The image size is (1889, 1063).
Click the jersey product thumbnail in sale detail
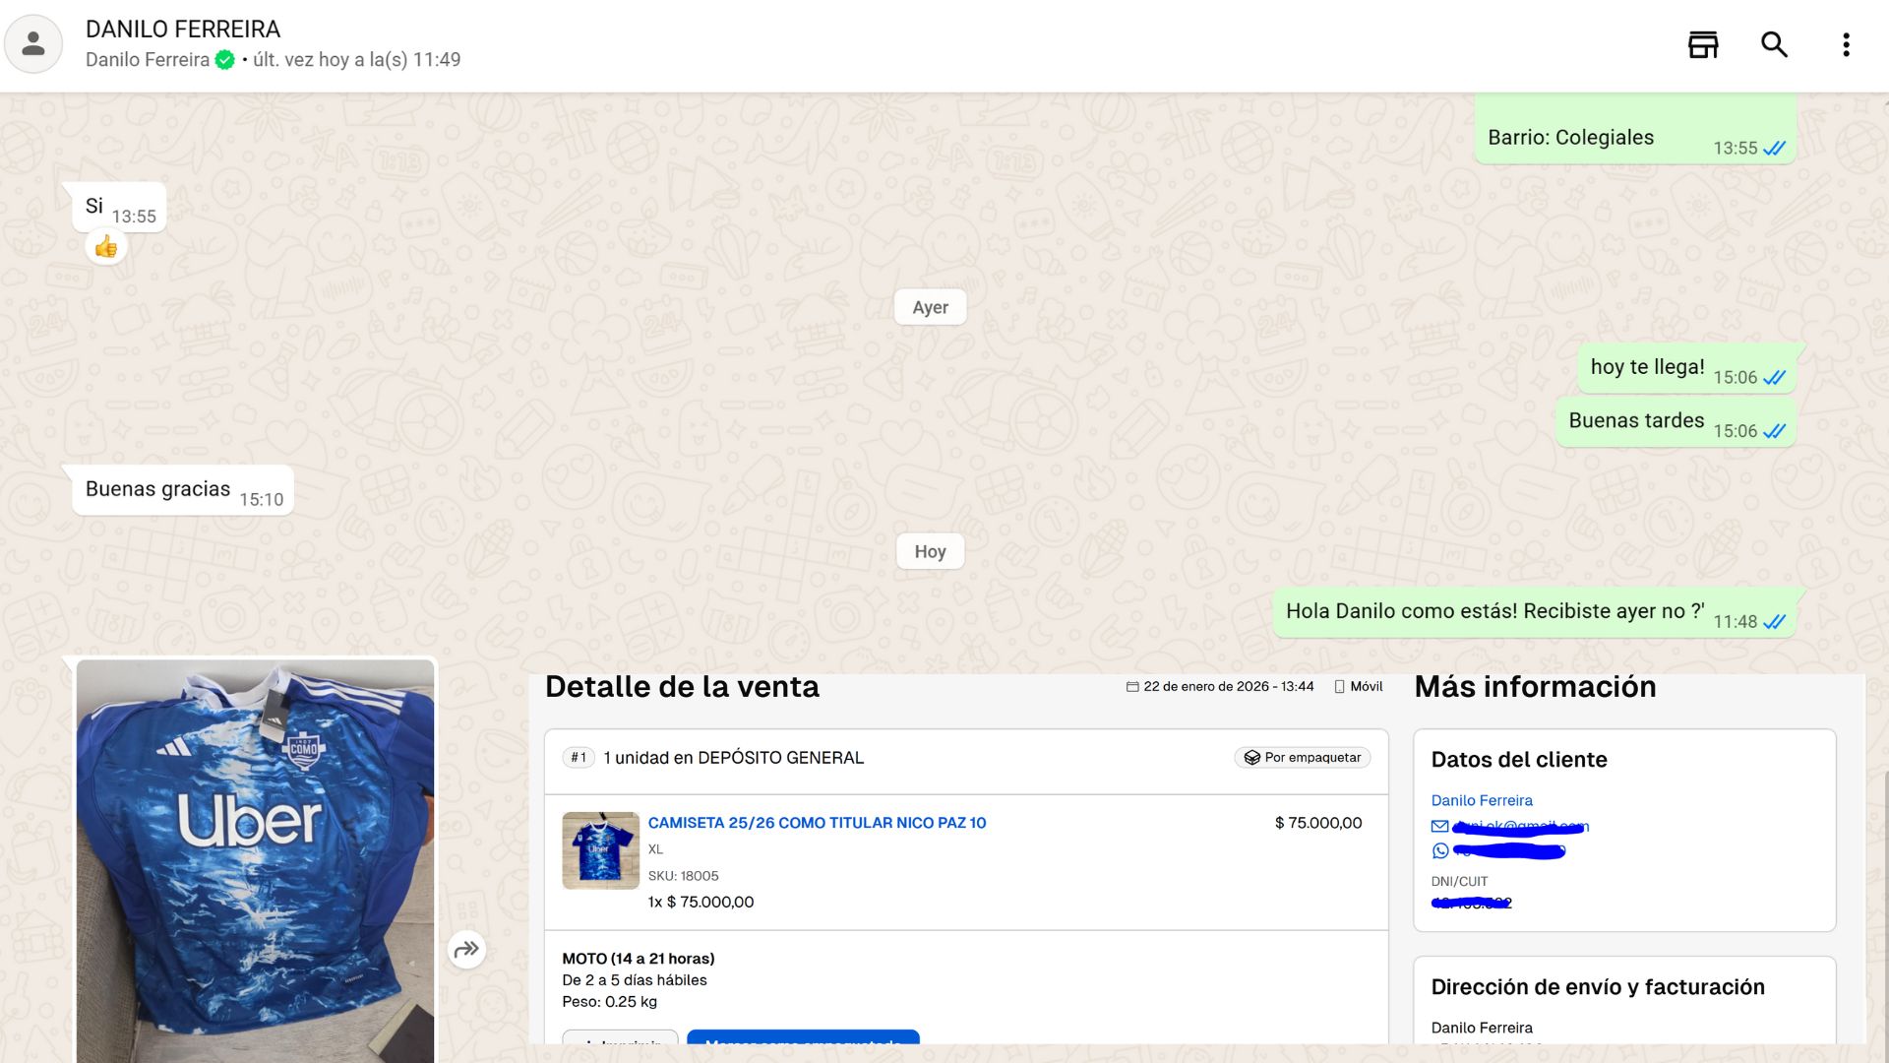[x=600, y=850]
